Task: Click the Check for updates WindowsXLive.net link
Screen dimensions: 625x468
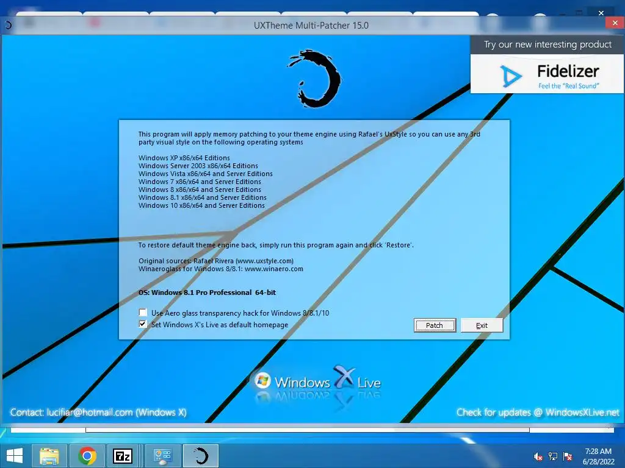Action: tap(538, 413)
